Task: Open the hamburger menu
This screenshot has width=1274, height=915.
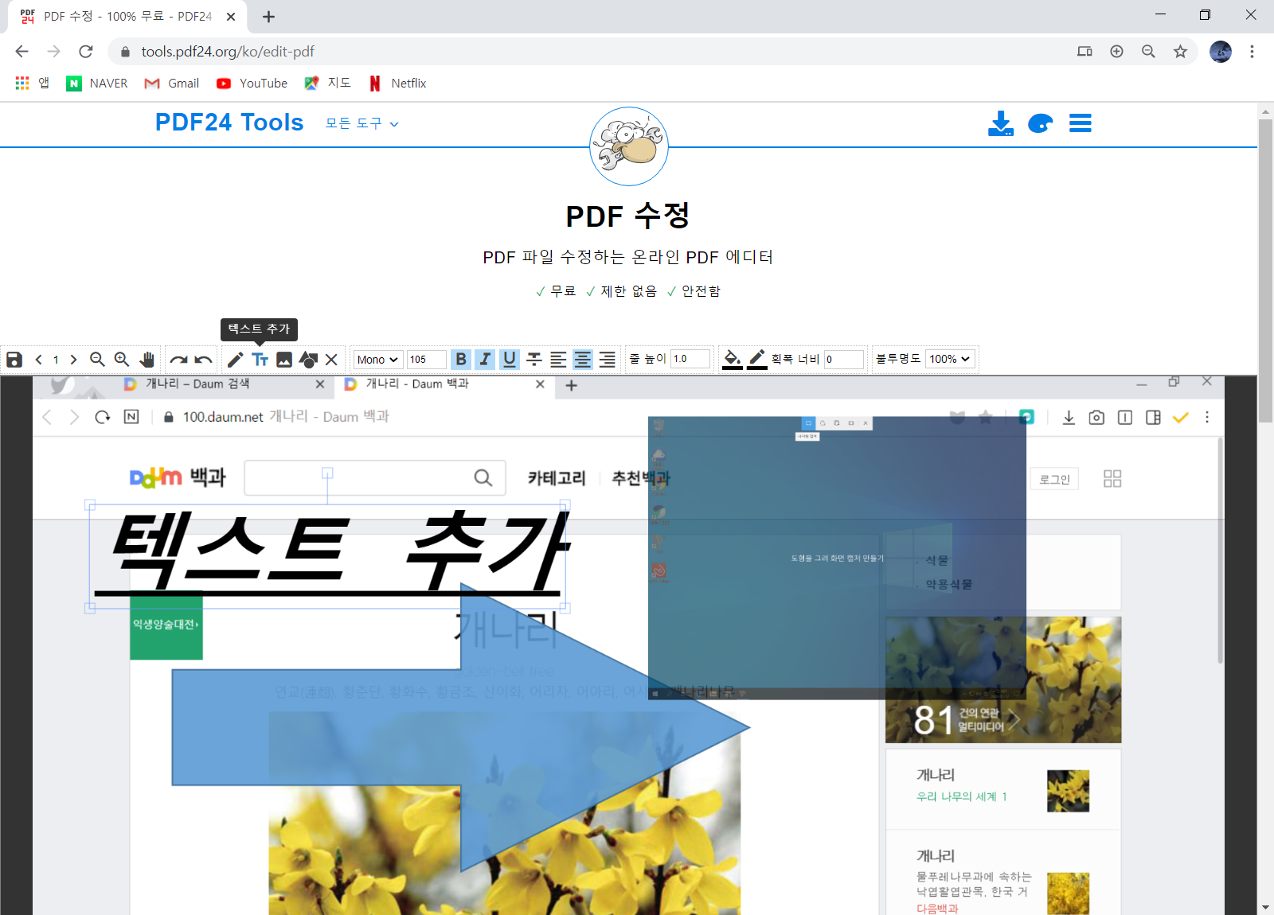Action: point(1081,123)
